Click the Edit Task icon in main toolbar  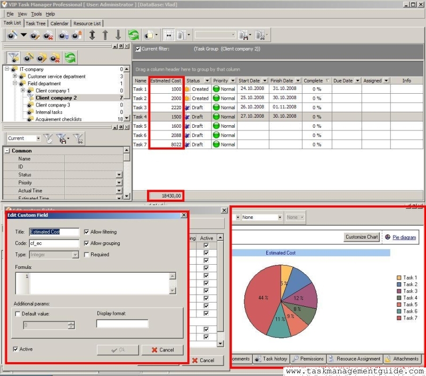point(35,35)
